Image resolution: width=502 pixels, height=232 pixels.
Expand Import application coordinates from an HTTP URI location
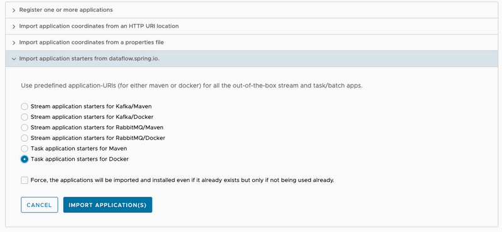tap(252, 26)
